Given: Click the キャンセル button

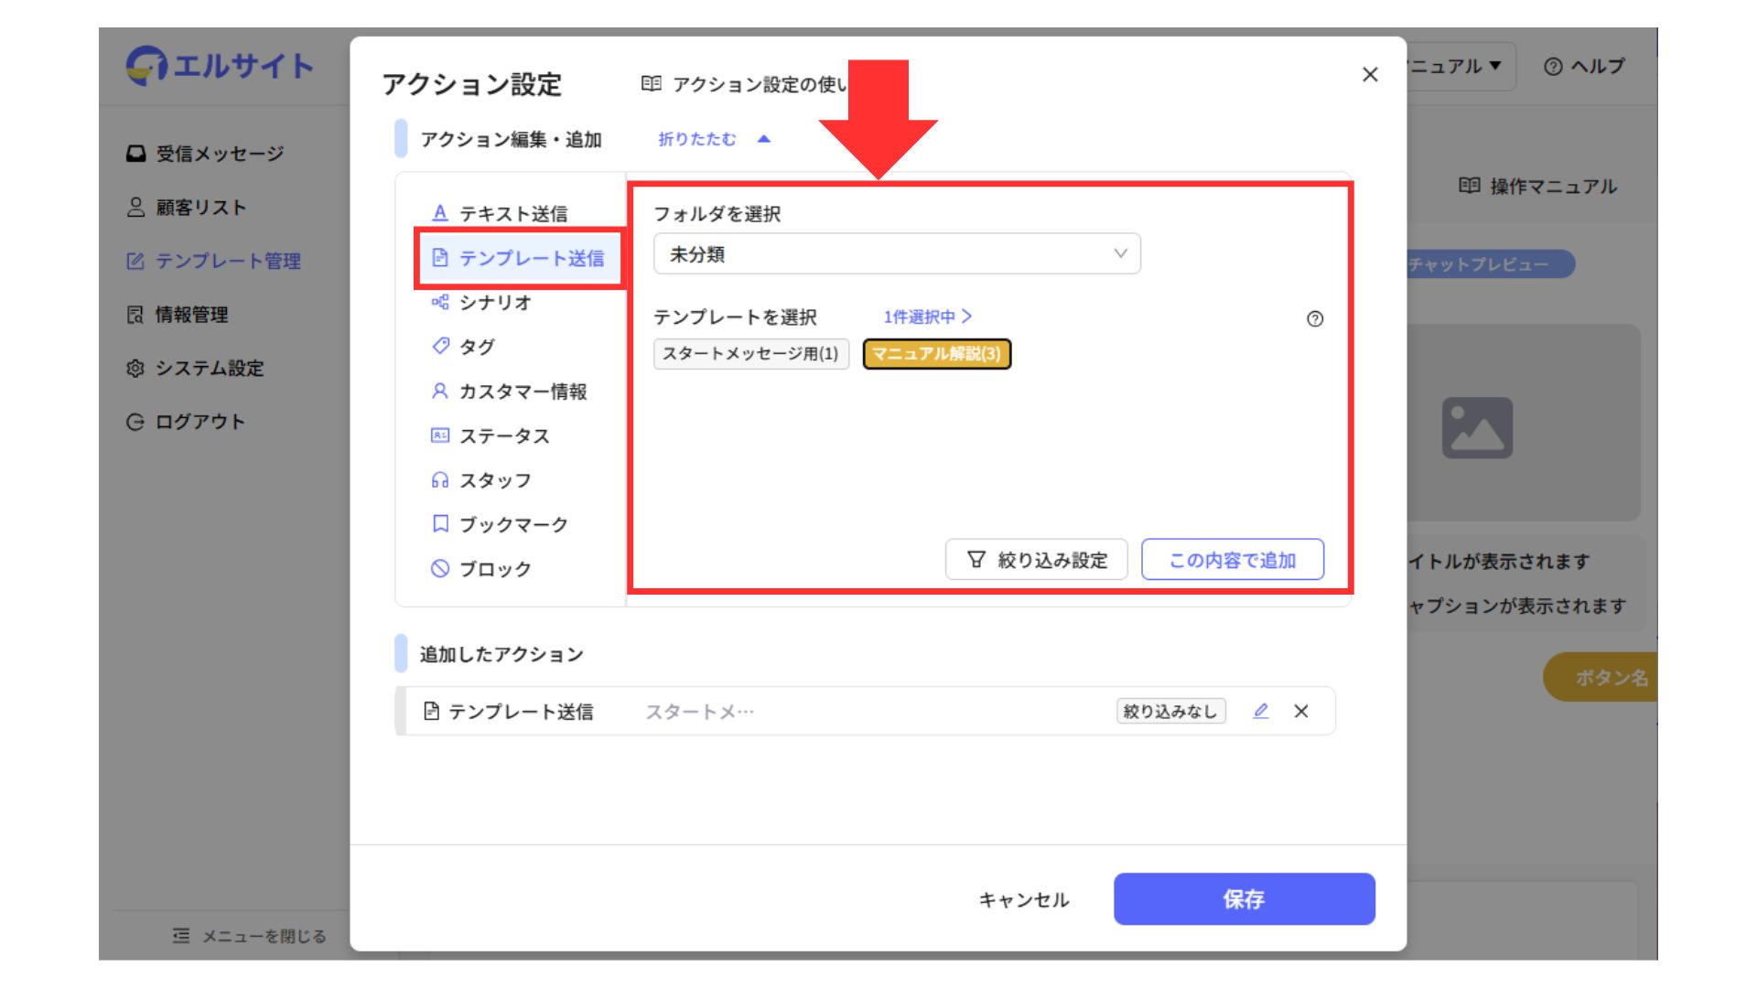Looking at the screenshot, I should (1023, 899).
